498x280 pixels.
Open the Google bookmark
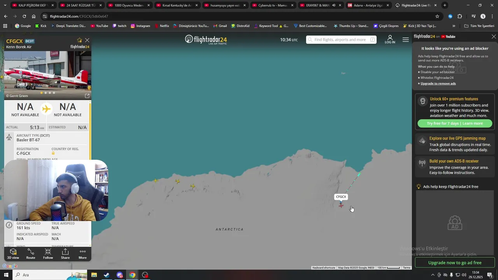tap(23, 26)
